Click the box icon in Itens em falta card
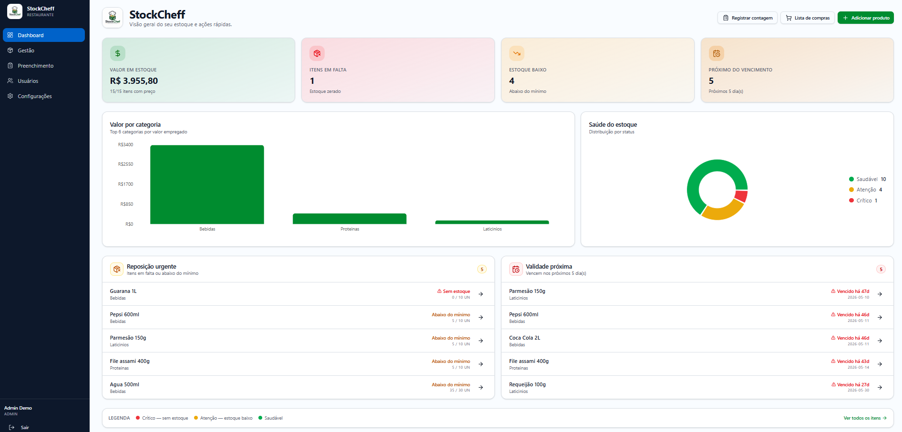The image size is (902, 432). pos(317,53)
